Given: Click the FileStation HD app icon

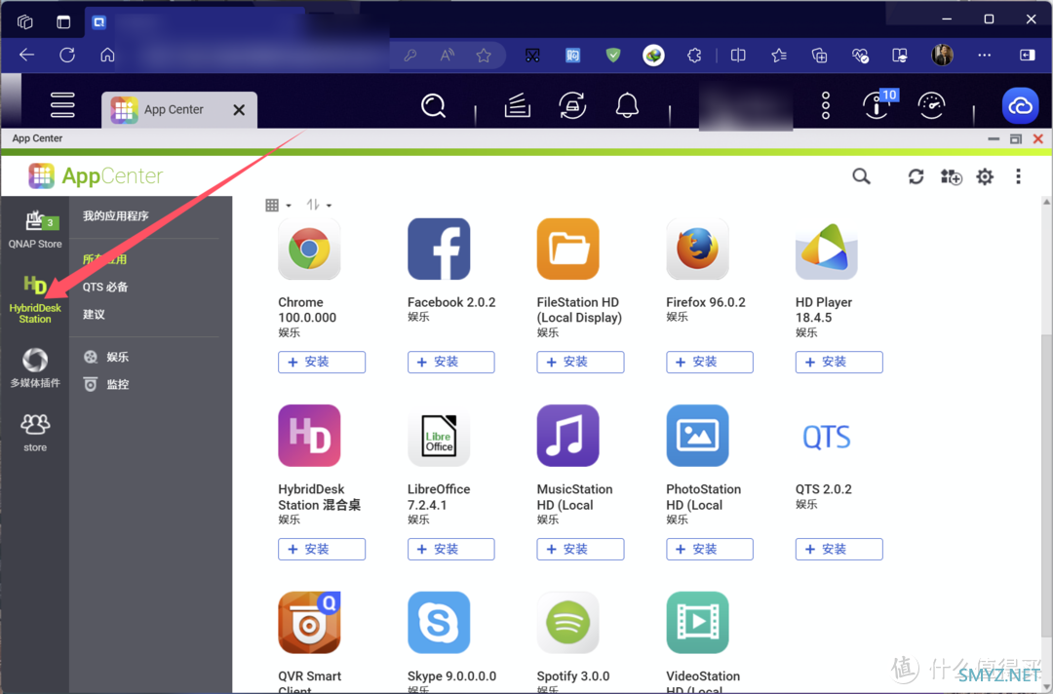Looking at the screenshot, I should [567, 249].
